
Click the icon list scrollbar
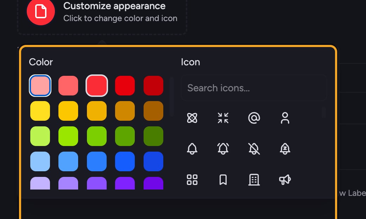[x=323, y=112]
